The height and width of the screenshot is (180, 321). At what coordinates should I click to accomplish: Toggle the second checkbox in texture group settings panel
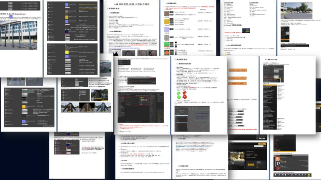[x=274, y=69]
